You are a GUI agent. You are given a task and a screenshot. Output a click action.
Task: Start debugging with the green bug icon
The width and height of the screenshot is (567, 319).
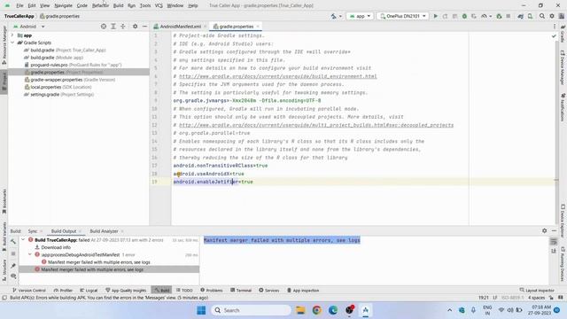(x=464, y=16)
